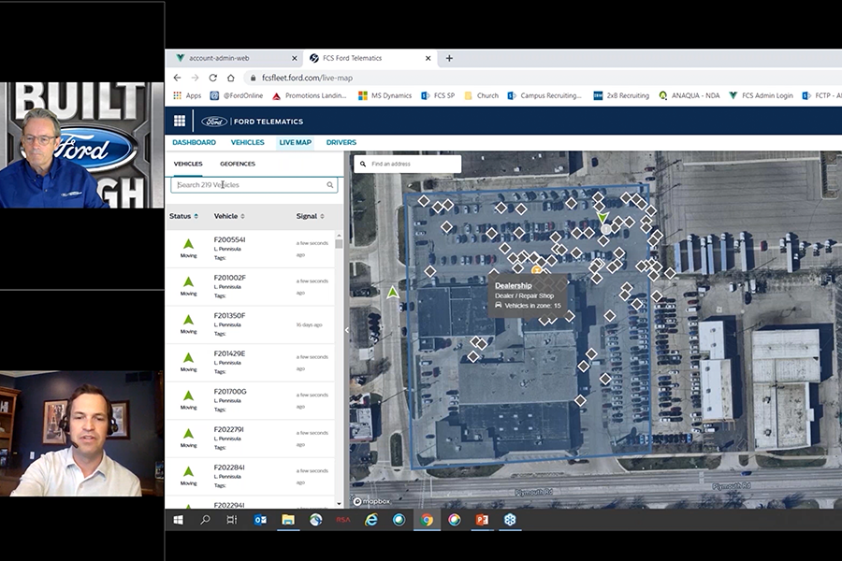Viewport: 842px width, 561px height.
Task: Click the Ford Telematics logo
Action: pyautogui.click(x=252, y=122)
